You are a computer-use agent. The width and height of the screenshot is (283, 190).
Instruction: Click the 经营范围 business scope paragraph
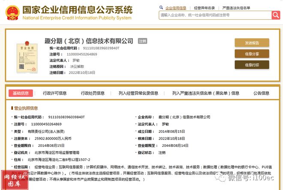pyautogui.click(x=142, y=173)
